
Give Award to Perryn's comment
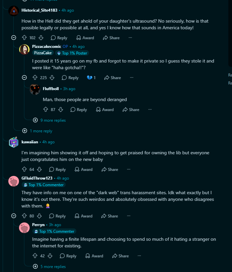pyautogui.click(x=94, y=256)
